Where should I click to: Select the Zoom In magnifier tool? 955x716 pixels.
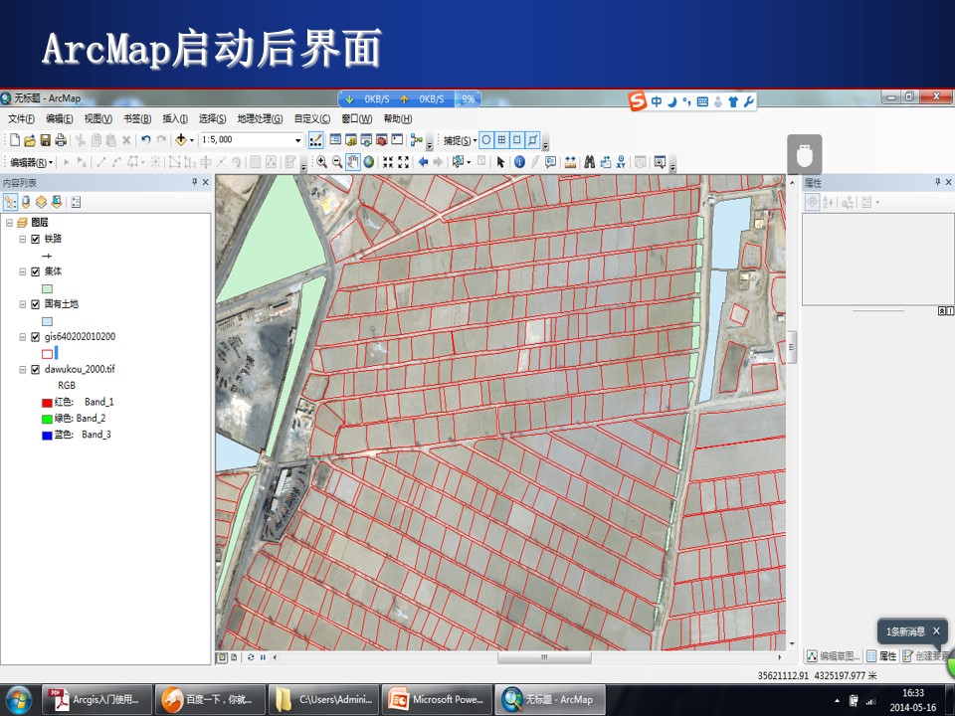click(321, 162)
